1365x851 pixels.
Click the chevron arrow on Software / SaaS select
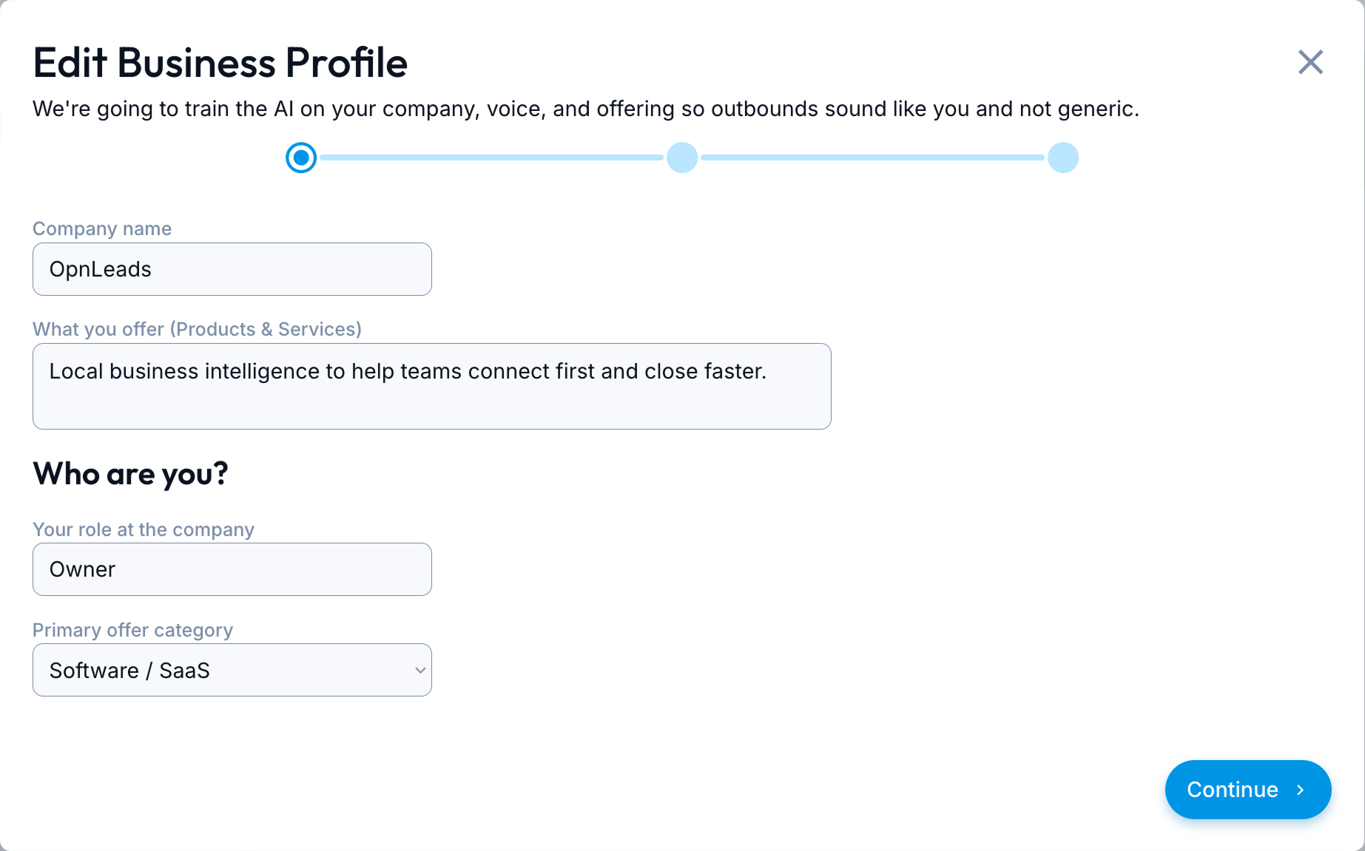[420, 671]
